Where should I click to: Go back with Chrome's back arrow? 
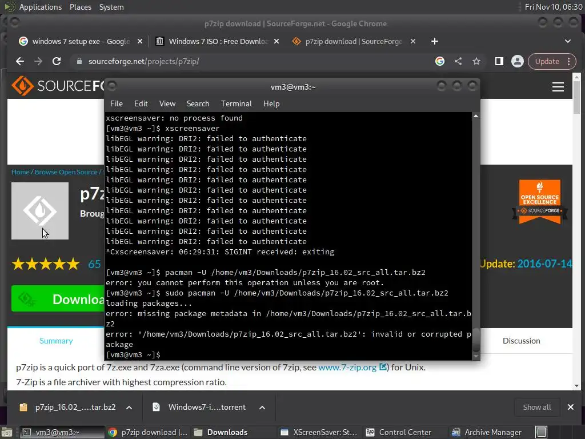coord(20,61)
